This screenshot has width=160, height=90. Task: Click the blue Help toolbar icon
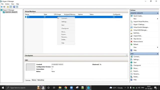[x=14, y=7]
